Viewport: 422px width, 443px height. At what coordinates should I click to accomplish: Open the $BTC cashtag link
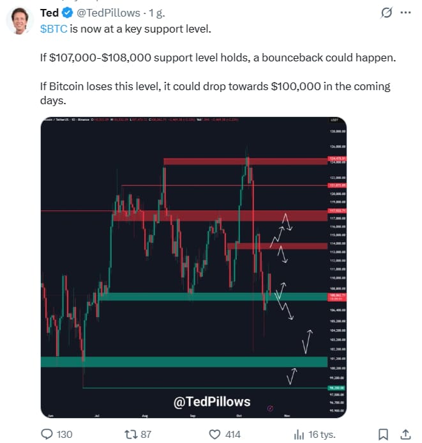54,29
